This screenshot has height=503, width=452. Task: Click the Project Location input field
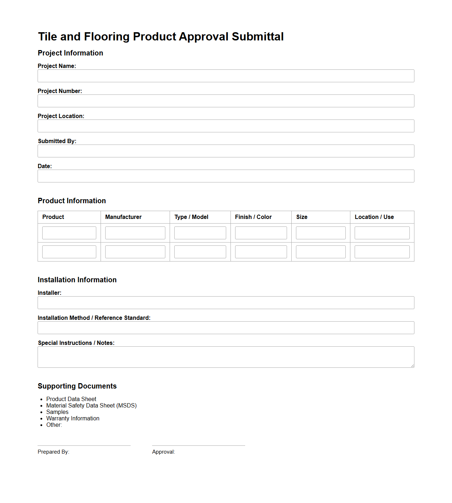tap(225, 126)
